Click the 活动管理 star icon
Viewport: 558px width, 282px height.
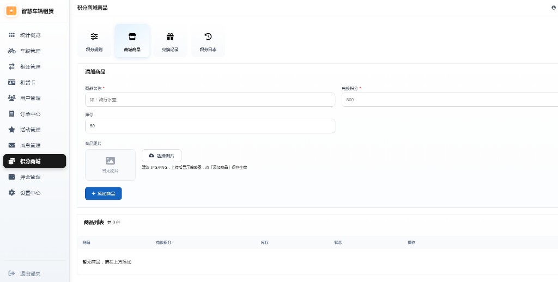[x=12, y=130]
